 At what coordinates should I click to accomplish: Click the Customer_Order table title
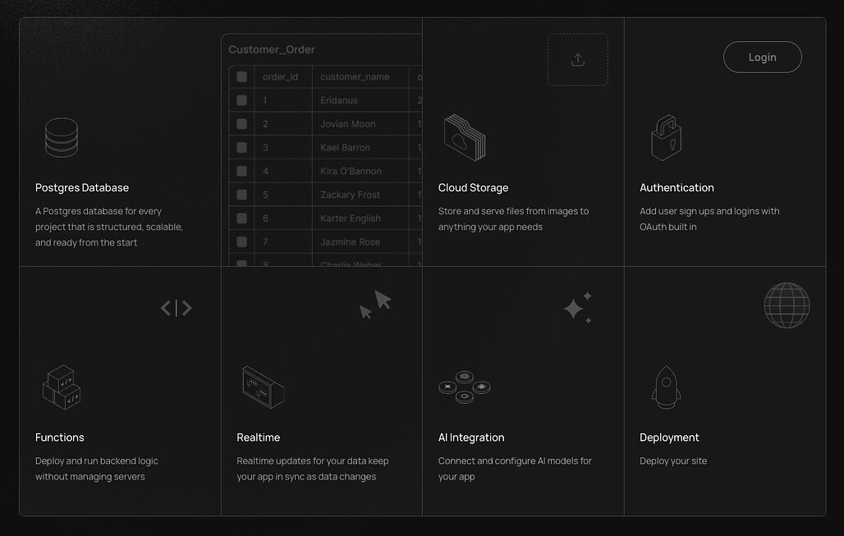(271, 49)
